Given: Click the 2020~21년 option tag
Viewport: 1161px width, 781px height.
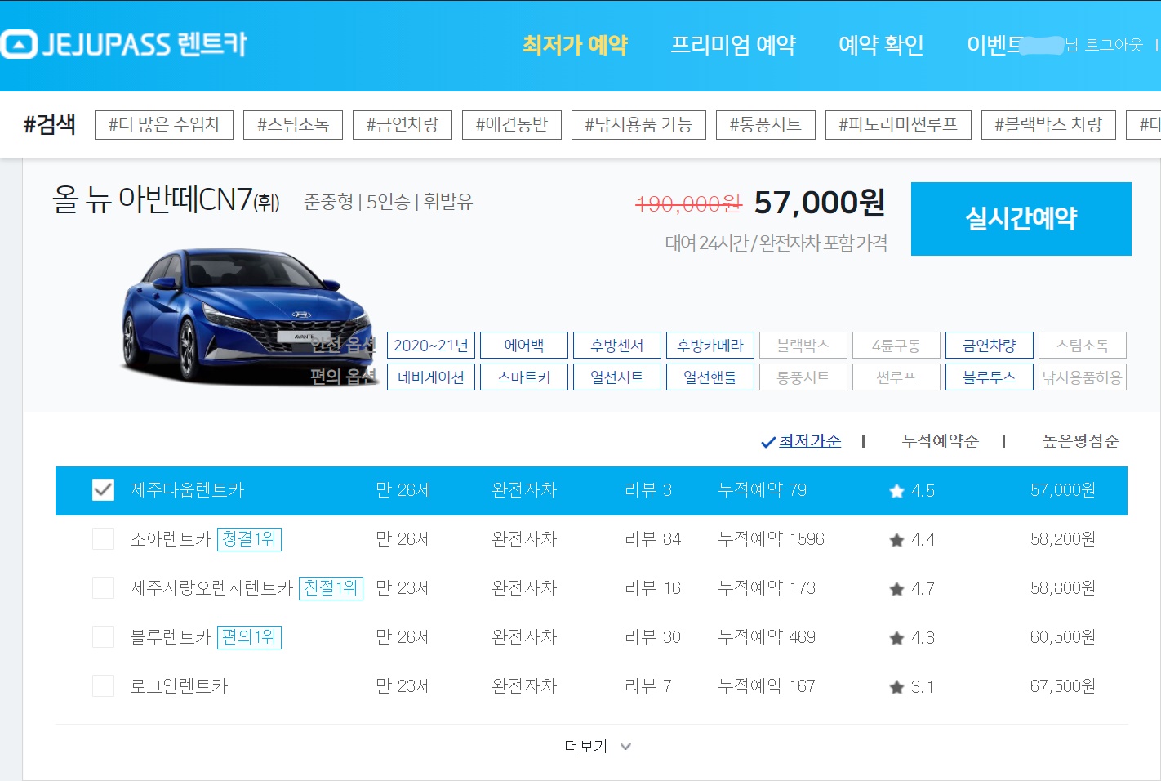Looking at the screenshot, I should (431, 346).
